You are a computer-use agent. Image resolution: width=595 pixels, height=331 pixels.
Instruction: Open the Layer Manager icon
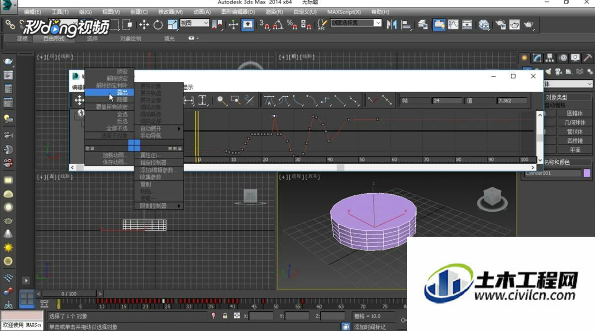423,24
